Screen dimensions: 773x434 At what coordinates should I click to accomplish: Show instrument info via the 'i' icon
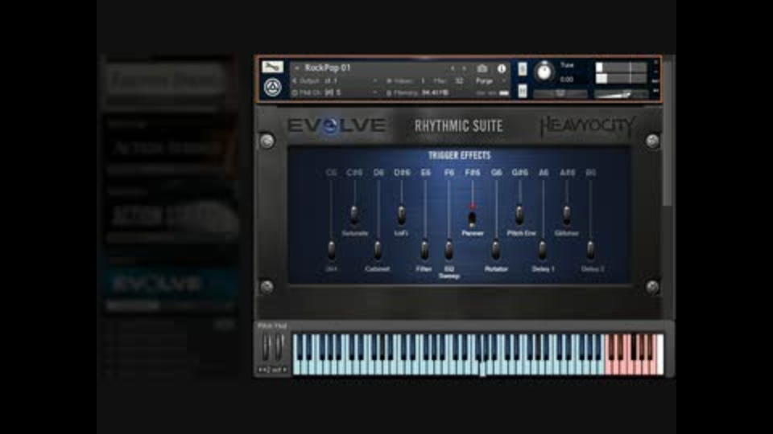pos(502,68)
